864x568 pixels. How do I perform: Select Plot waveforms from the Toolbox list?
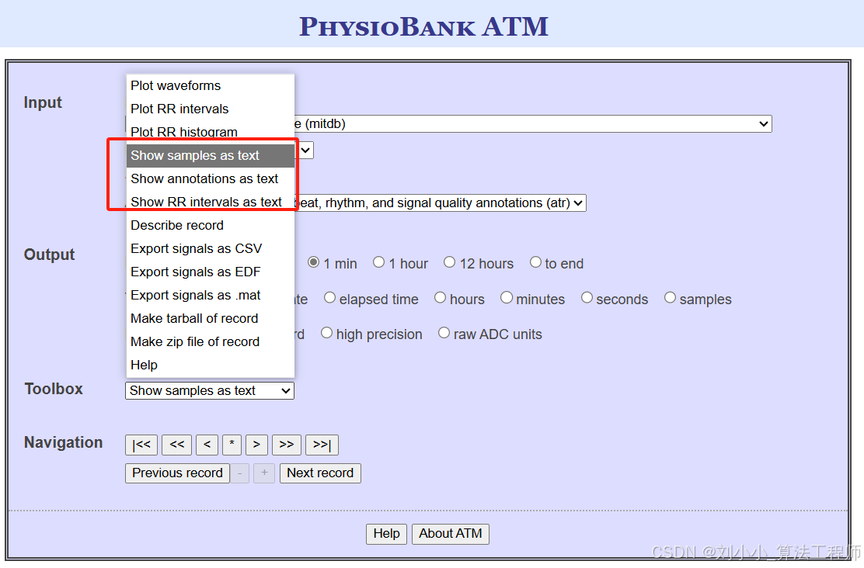[x=210, y=86]
